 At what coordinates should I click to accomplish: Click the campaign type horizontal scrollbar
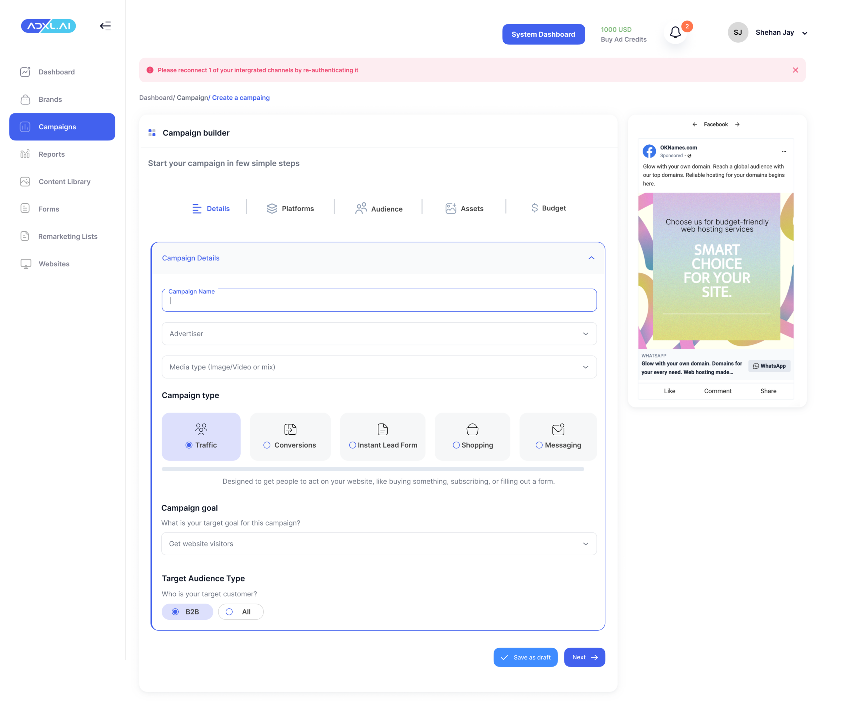click(372, 469)
